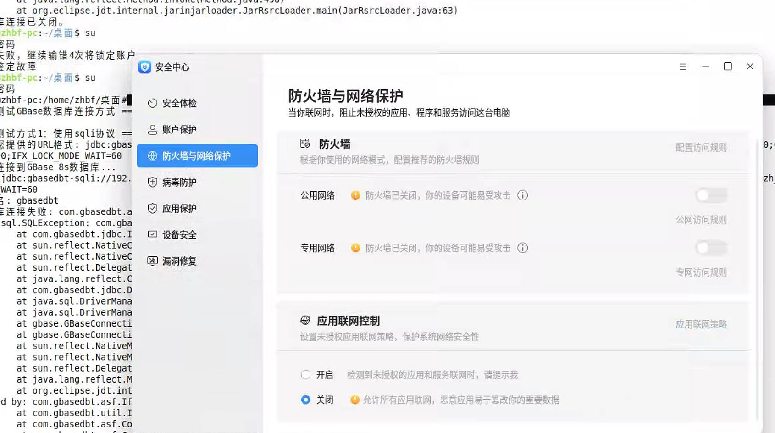This screenshot has width=775, height=433.
Task: Click terminal line 'at org.eclipse.jdt.int'
Action: [x=74, y=390]
